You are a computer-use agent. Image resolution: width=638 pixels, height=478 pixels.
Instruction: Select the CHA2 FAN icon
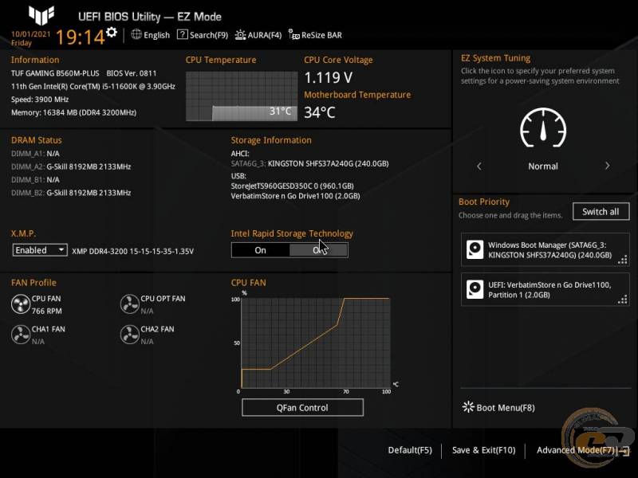point(130,335)
